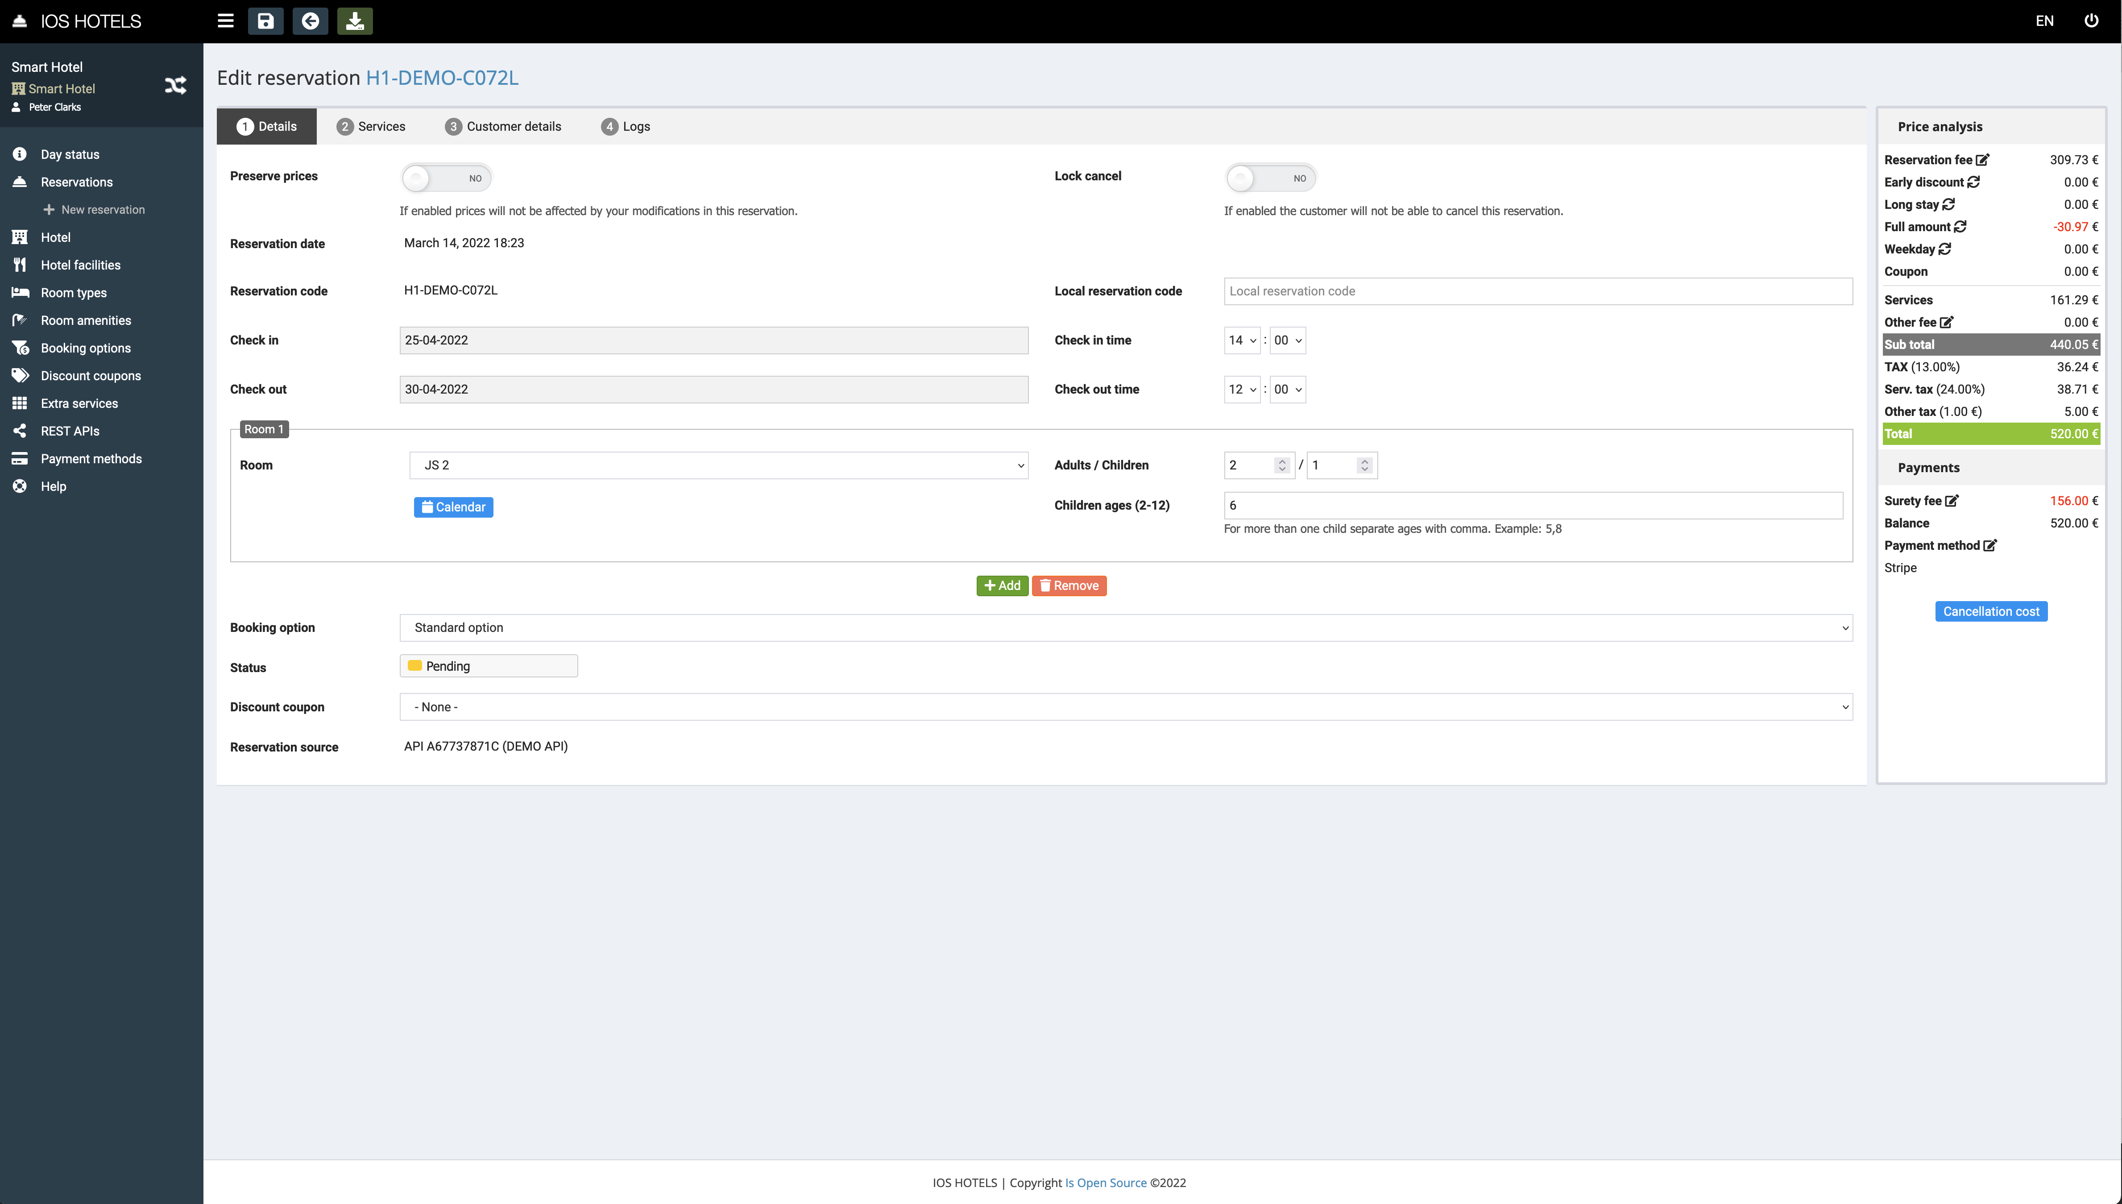Open the Room JS 2 dropdown

click(717, 465)
